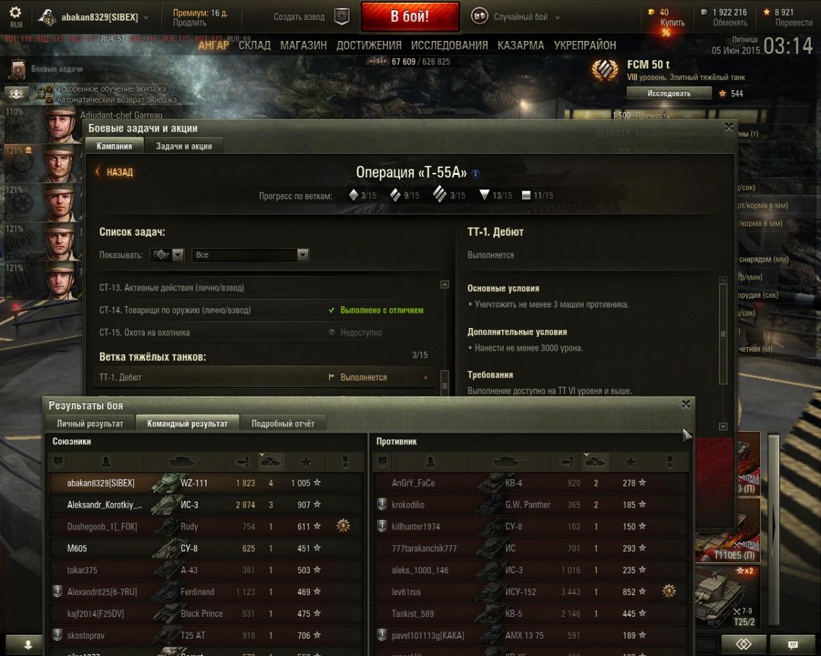821x656 pixels.
Task: Open the chat icon in the bottom-right corner
Action: click(793, 644)
